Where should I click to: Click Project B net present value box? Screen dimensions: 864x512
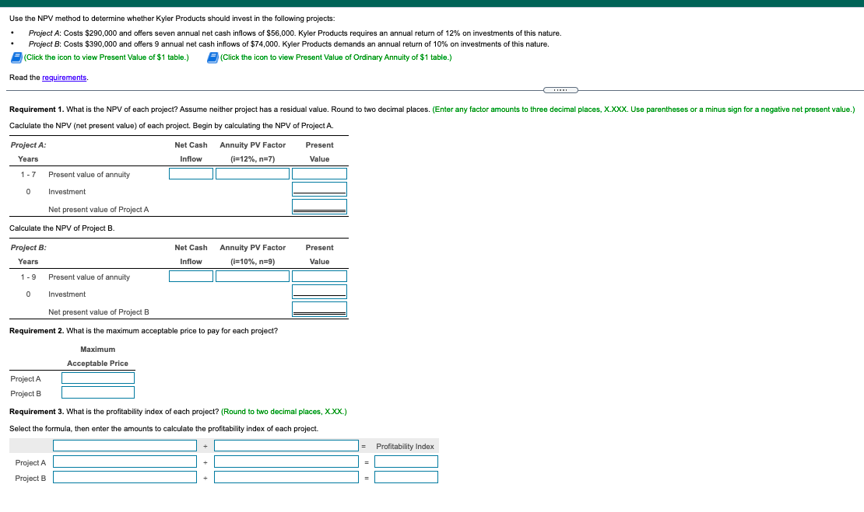coord(319,307)
